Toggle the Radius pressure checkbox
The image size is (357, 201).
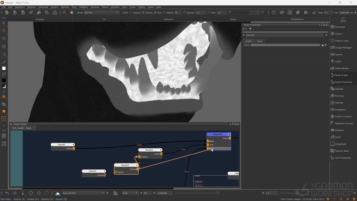[x=143, y=13]
